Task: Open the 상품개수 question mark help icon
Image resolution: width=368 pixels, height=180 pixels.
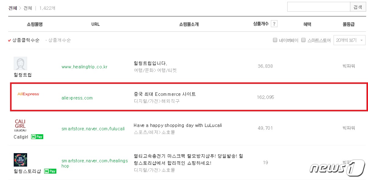Action: [x=274, y=23]
